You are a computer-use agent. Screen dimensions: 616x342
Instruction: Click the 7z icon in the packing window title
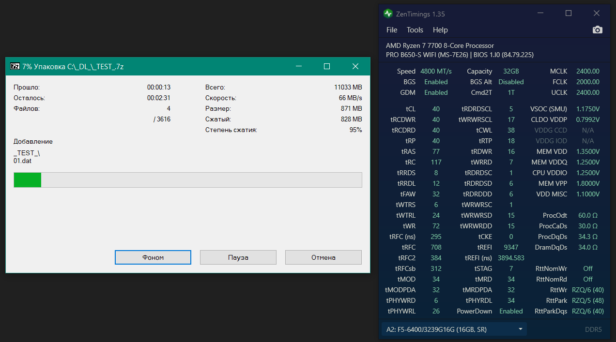(x=15, y=66)
